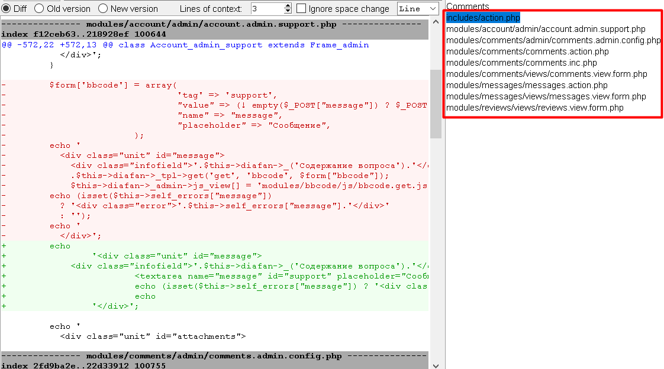Click the diff pane vertical scrollbar thumb
Viewport: 664px width, 369px height.
point(436,103)
